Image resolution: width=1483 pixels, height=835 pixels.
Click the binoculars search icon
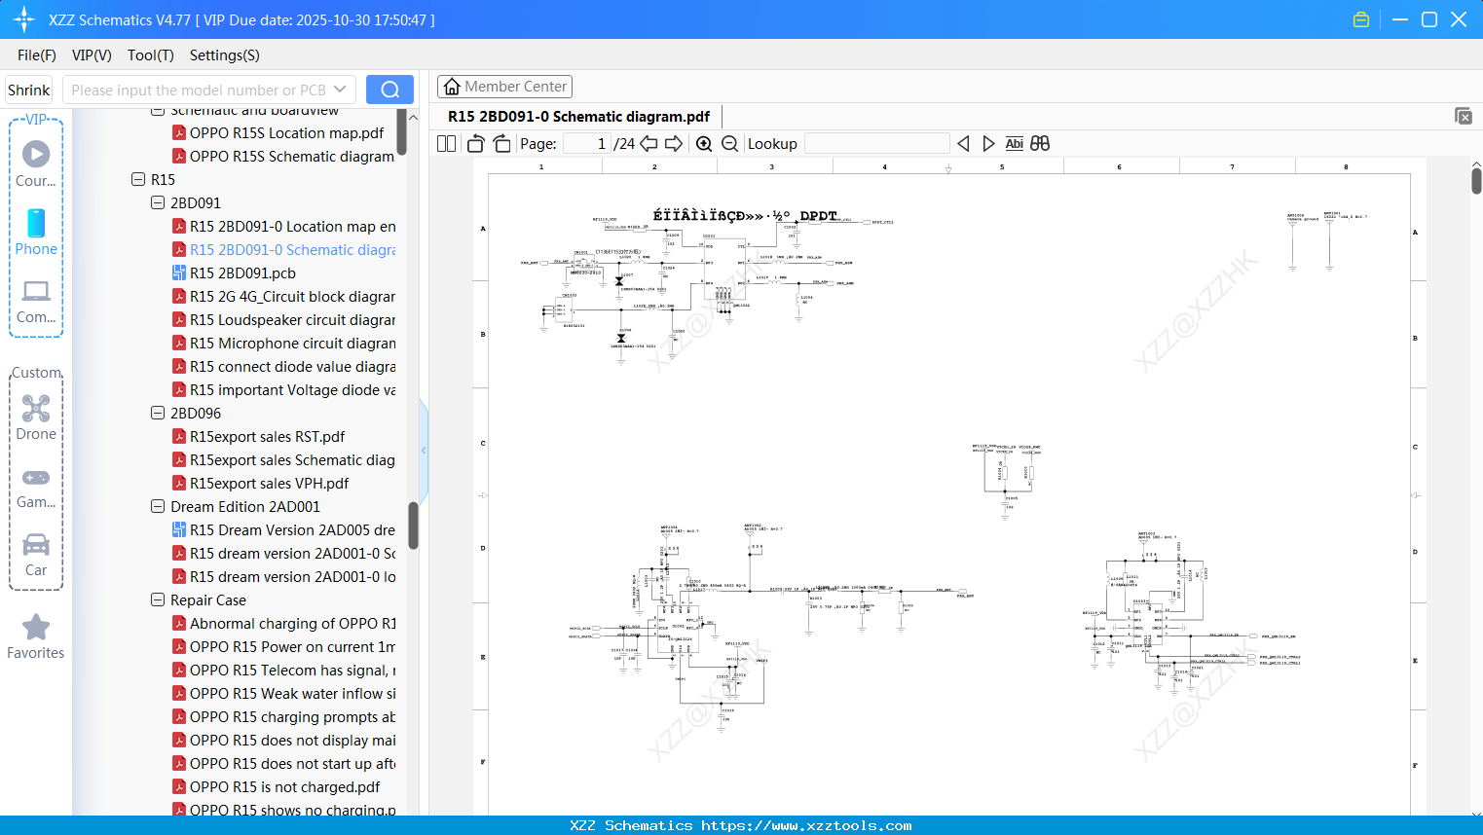1039,143
